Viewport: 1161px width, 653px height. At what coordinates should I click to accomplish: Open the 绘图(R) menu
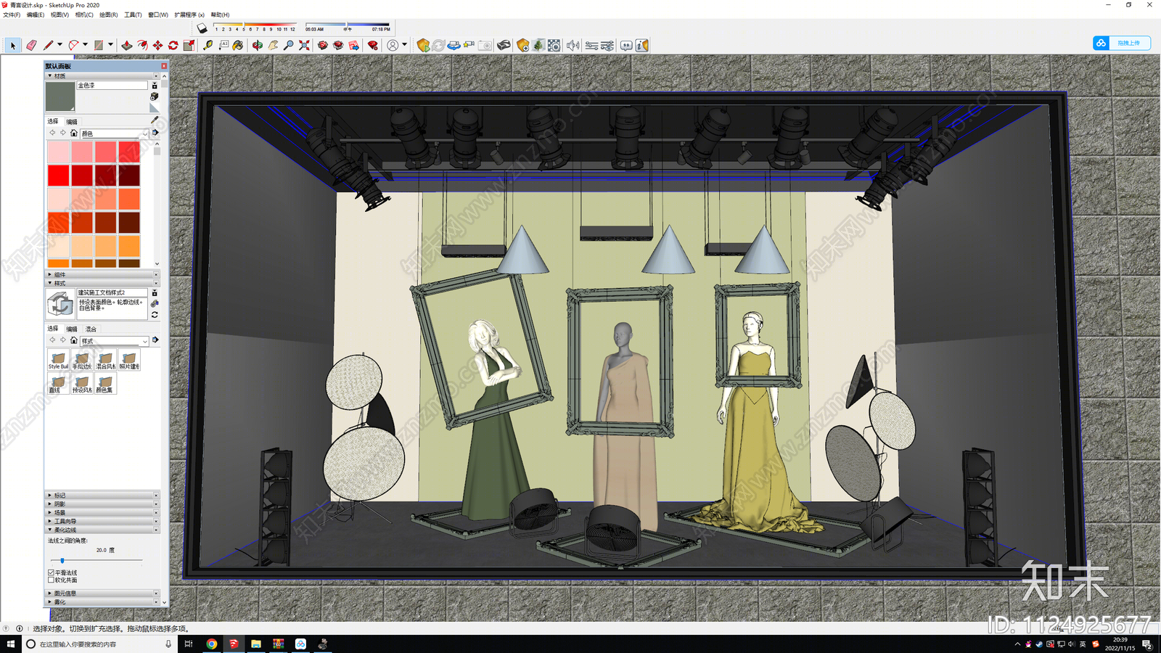tap(108, 15)
